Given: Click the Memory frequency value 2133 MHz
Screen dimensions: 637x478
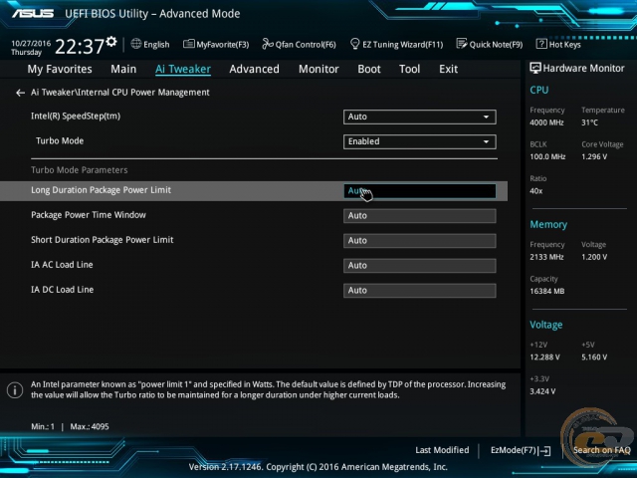Looking at the screenshot, I should pos(546,257).
